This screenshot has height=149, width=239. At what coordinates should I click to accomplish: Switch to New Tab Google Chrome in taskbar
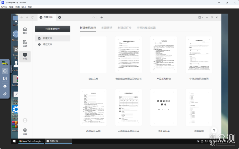pyautogui.click(x=31, y=141)
